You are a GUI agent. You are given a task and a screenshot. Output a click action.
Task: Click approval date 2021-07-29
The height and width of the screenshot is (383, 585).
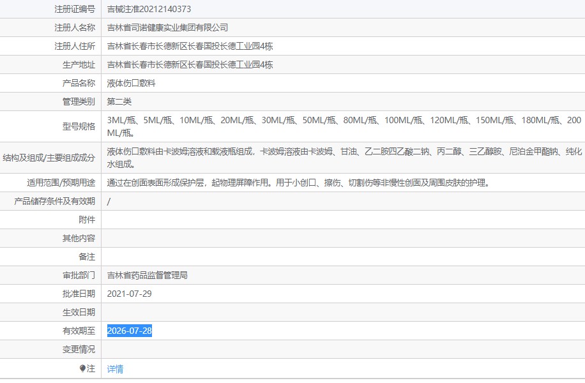click(x=130, y=294)
